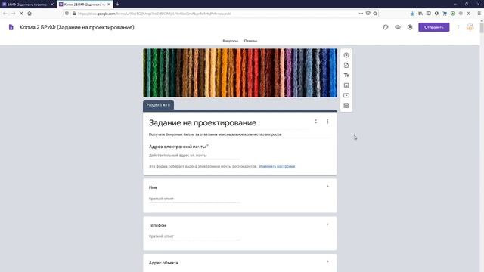
Task: Click the purple Отправить button
Action: (x=433, y=27)
